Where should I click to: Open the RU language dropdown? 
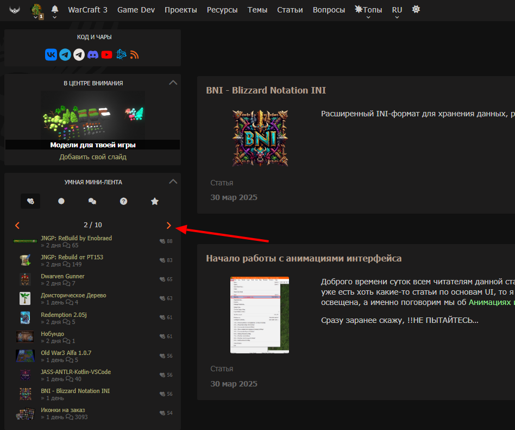pyautogui.click(x=397, y=11)
